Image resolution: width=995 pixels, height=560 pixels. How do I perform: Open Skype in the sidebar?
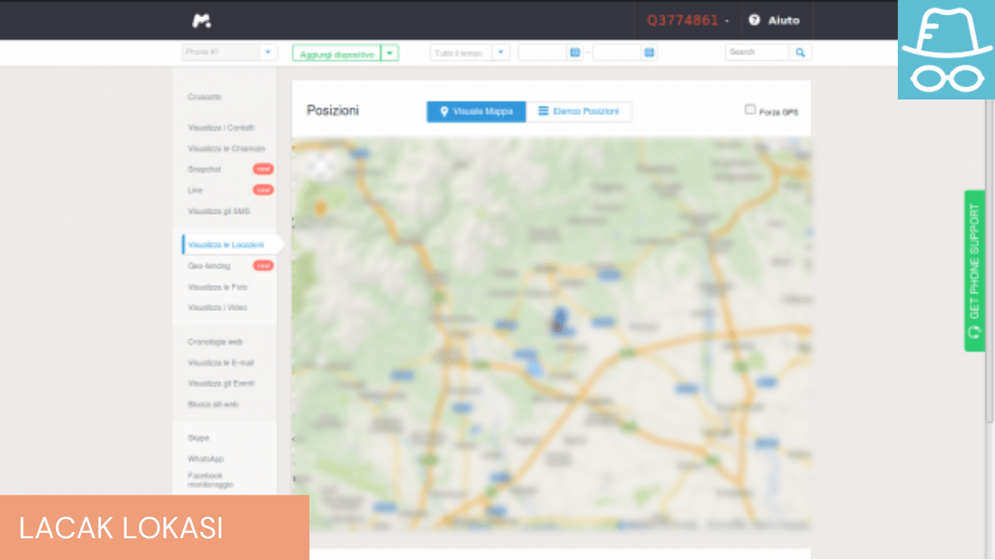coord(198,438)
